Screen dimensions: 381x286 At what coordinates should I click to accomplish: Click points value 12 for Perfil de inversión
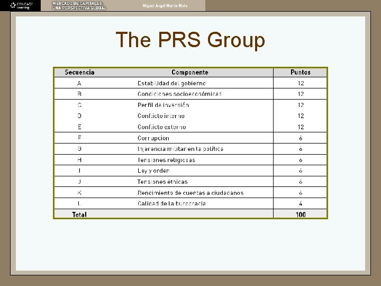point(301,105)
